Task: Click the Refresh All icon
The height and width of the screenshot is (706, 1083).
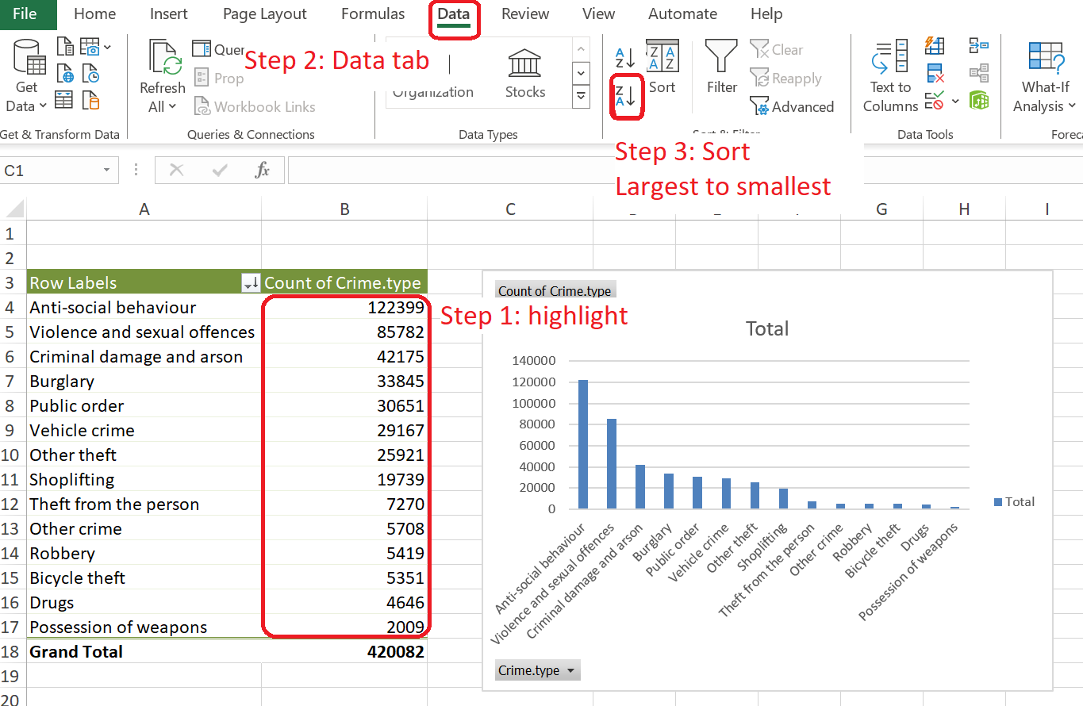Action: click(x=162, y=77)
